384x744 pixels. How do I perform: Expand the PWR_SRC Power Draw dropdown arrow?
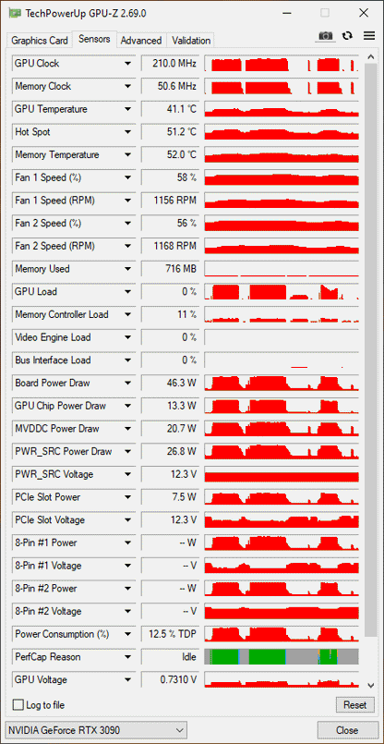(x=127, y=452)
